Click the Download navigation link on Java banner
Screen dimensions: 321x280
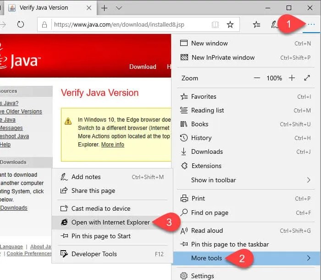(143, 67)
